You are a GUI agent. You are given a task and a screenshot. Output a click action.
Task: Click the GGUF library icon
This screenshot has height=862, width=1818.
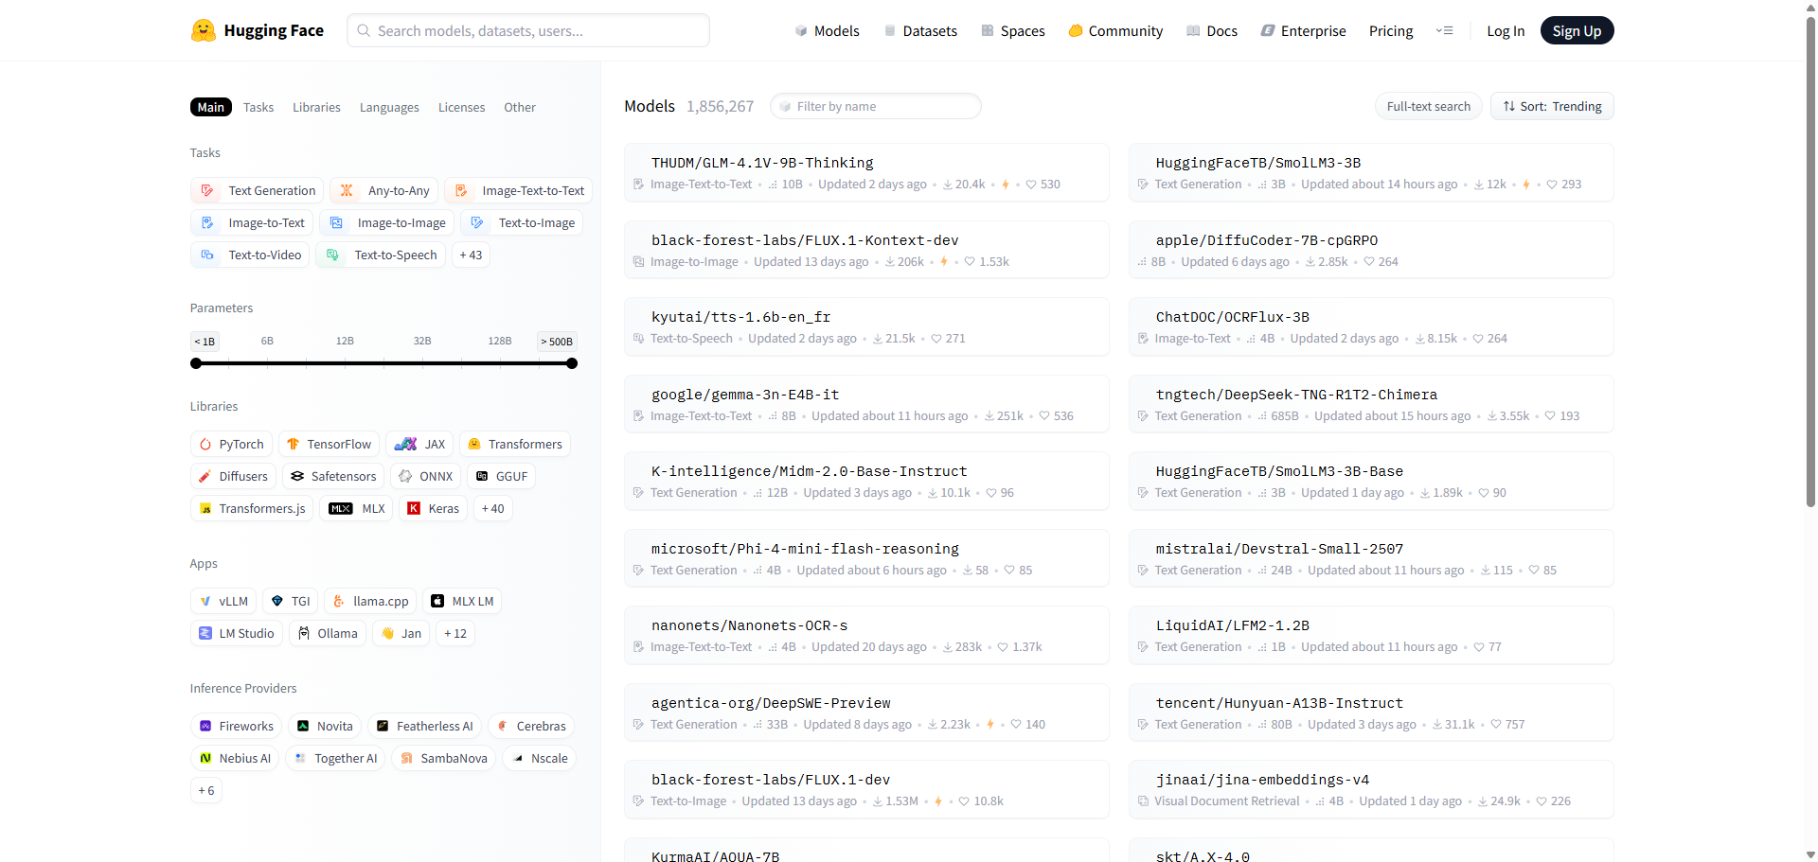pyautogui.click(x=482, y=476)
